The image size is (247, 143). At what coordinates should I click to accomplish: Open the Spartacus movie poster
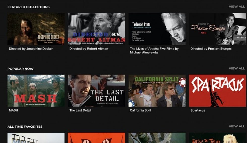click(217, 91)
